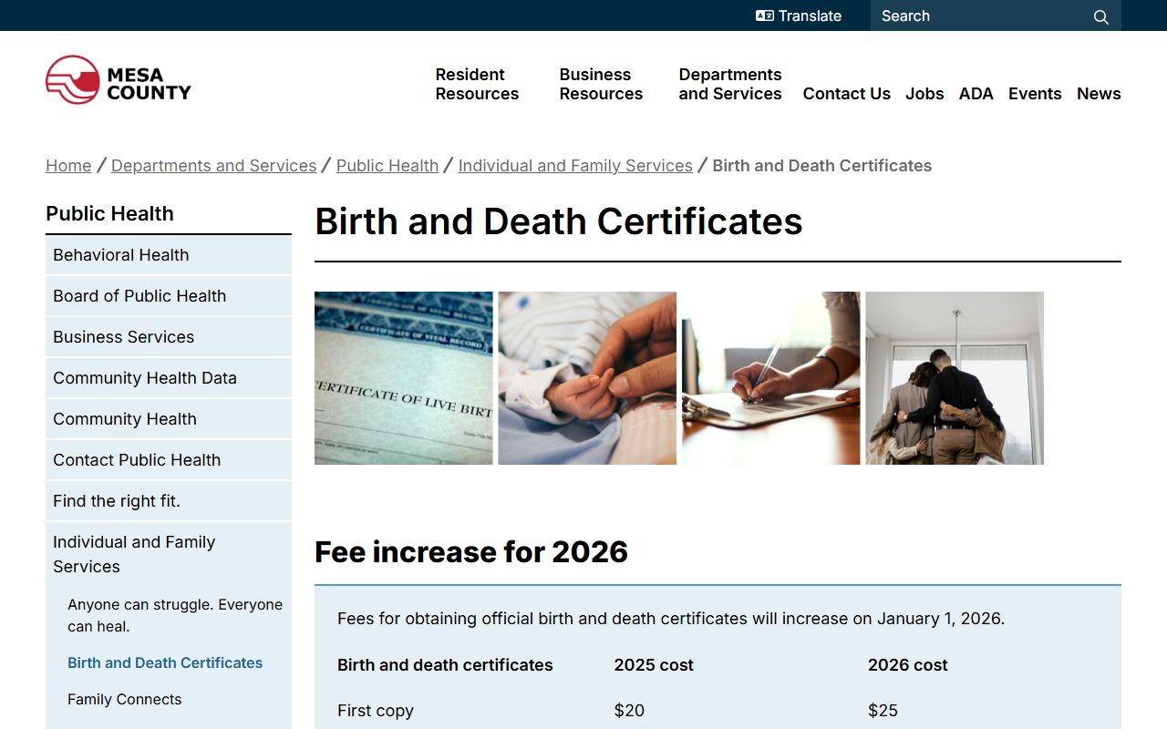Open Behavioral Health in sidebar

(x=169, y=255)
